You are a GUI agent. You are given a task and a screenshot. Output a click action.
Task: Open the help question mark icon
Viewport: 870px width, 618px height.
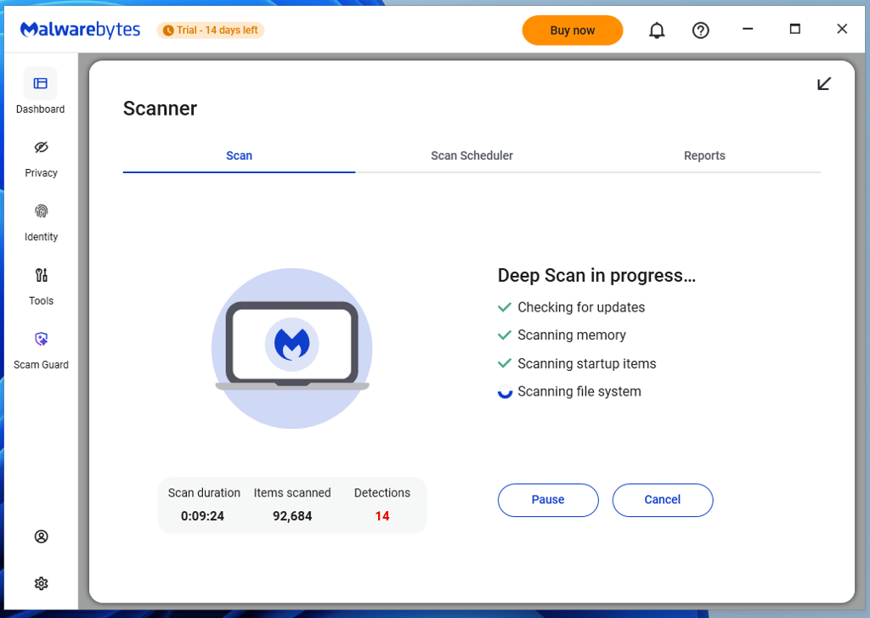[x=701, y=31]
